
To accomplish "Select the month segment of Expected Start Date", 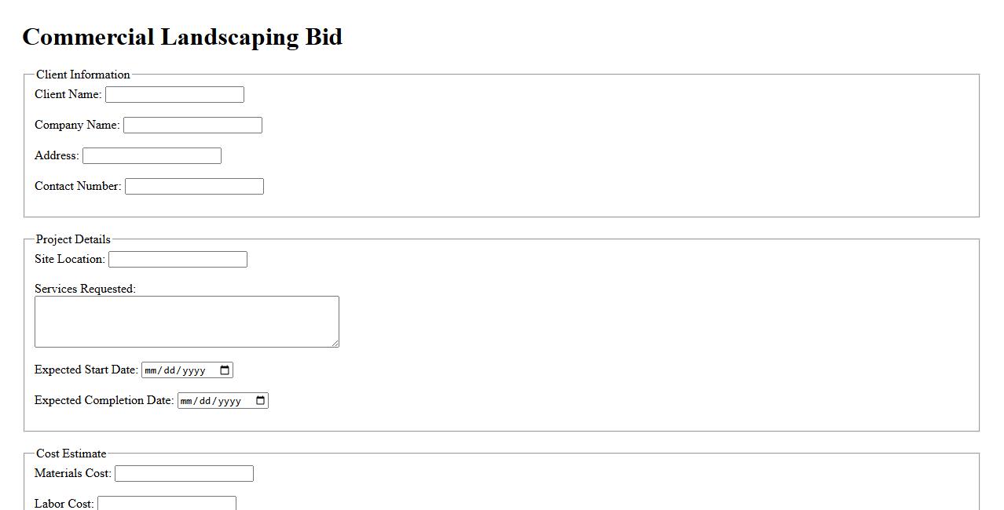I will 152,370.
